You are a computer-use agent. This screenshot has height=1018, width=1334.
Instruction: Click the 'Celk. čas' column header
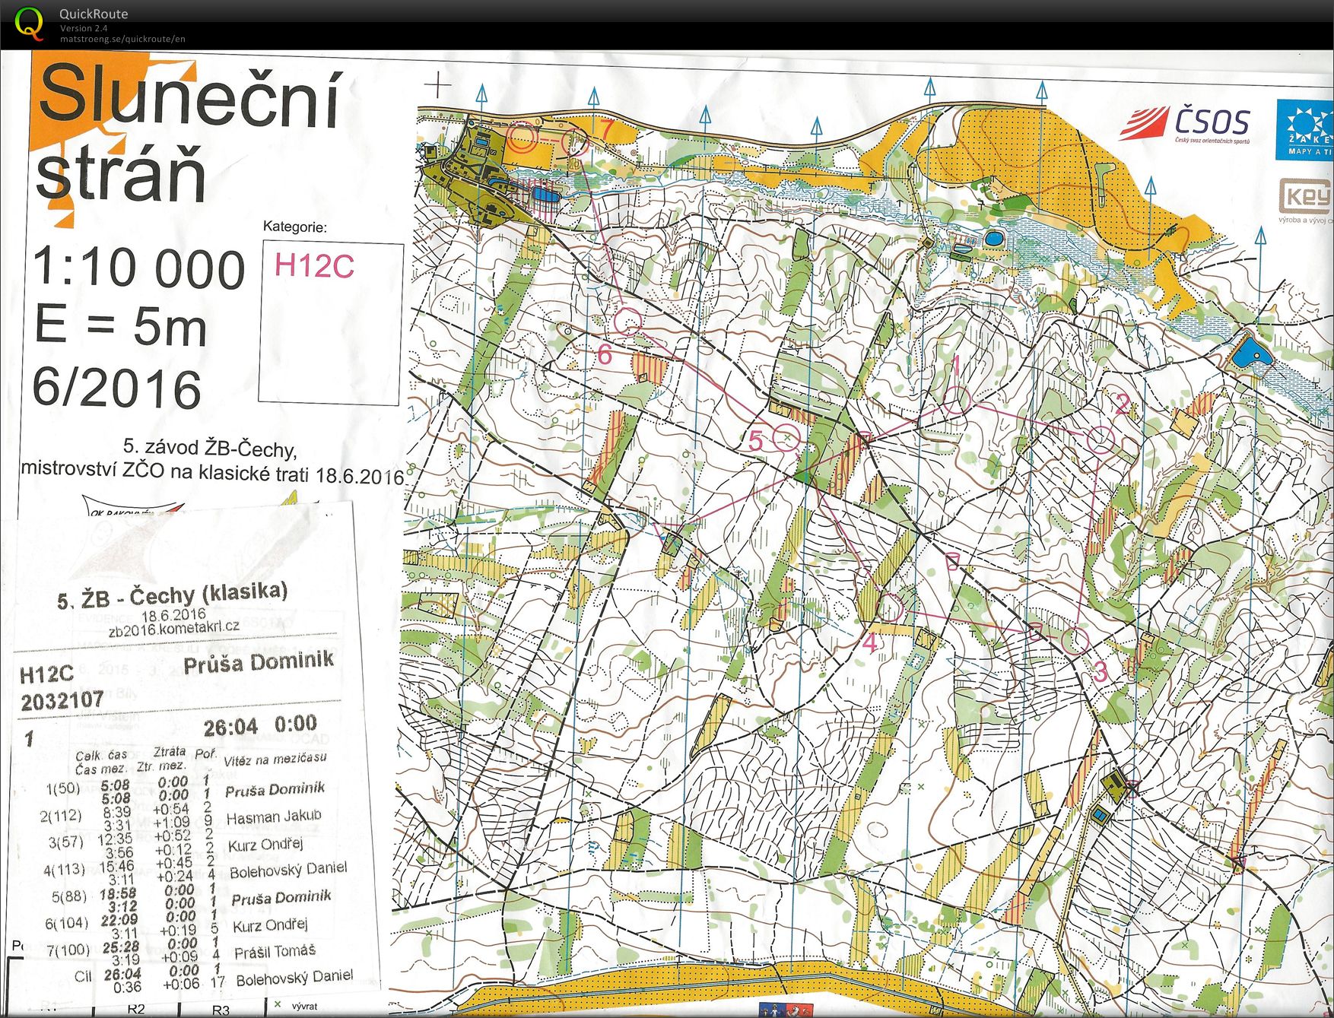101,755
